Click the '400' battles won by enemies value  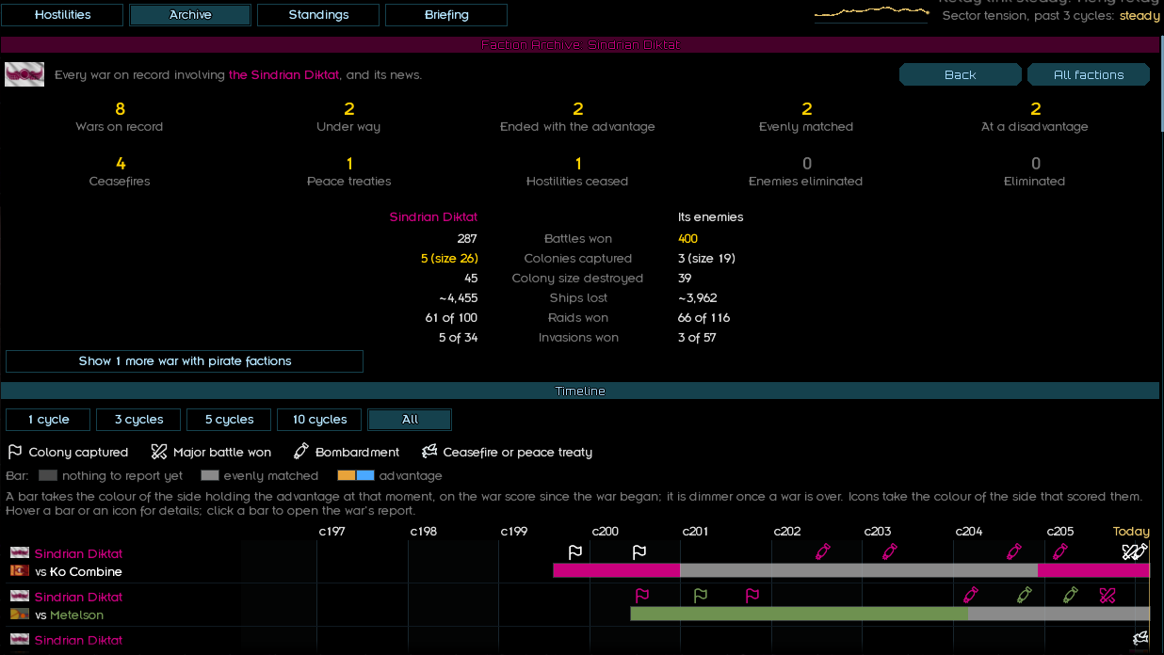pos(687,239)
